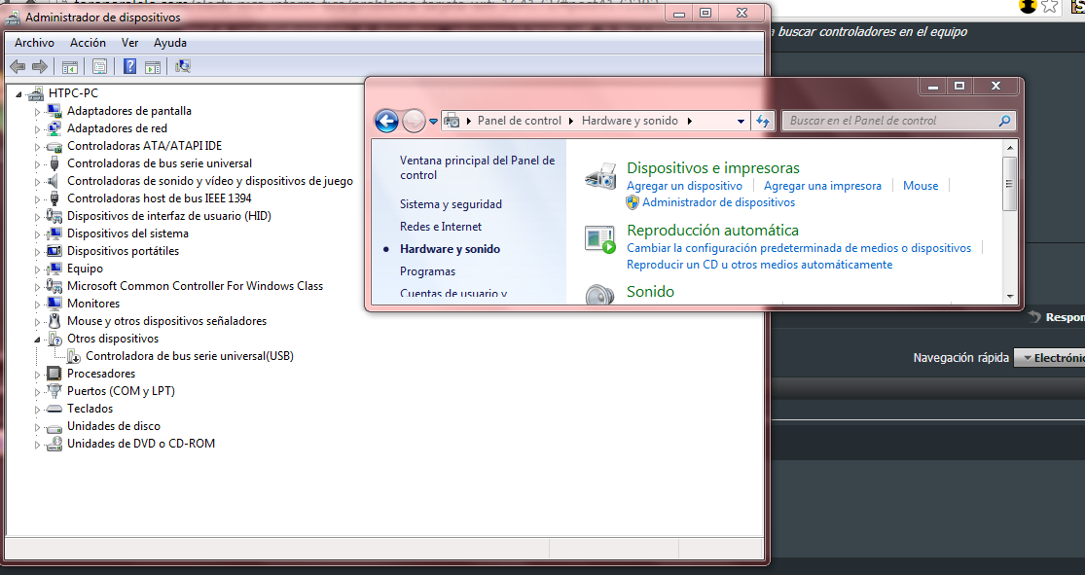The width and height of the screenshot is (1085, 575).
Task: Select the HTPC-PC computer icon
Action: (x=37, y=93)
